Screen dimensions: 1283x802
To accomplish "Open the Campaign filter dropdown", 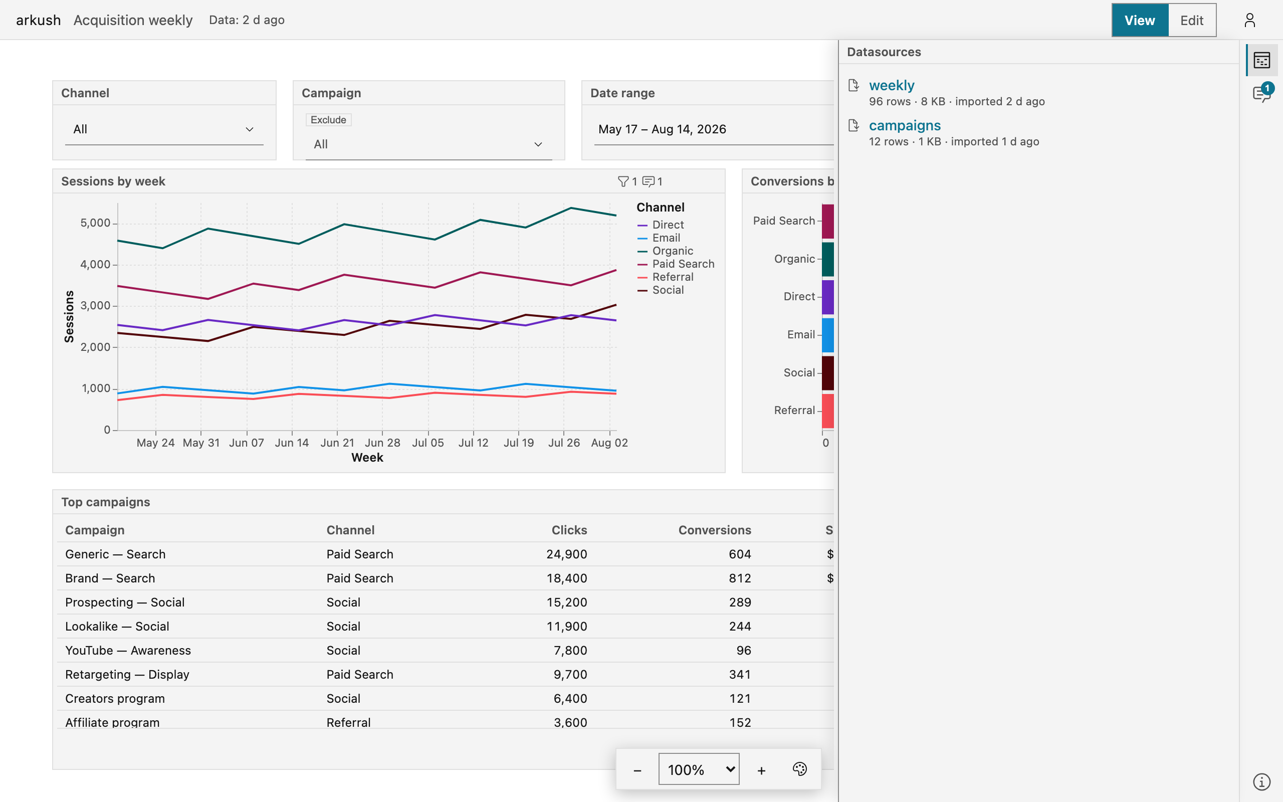I will 429,144.
